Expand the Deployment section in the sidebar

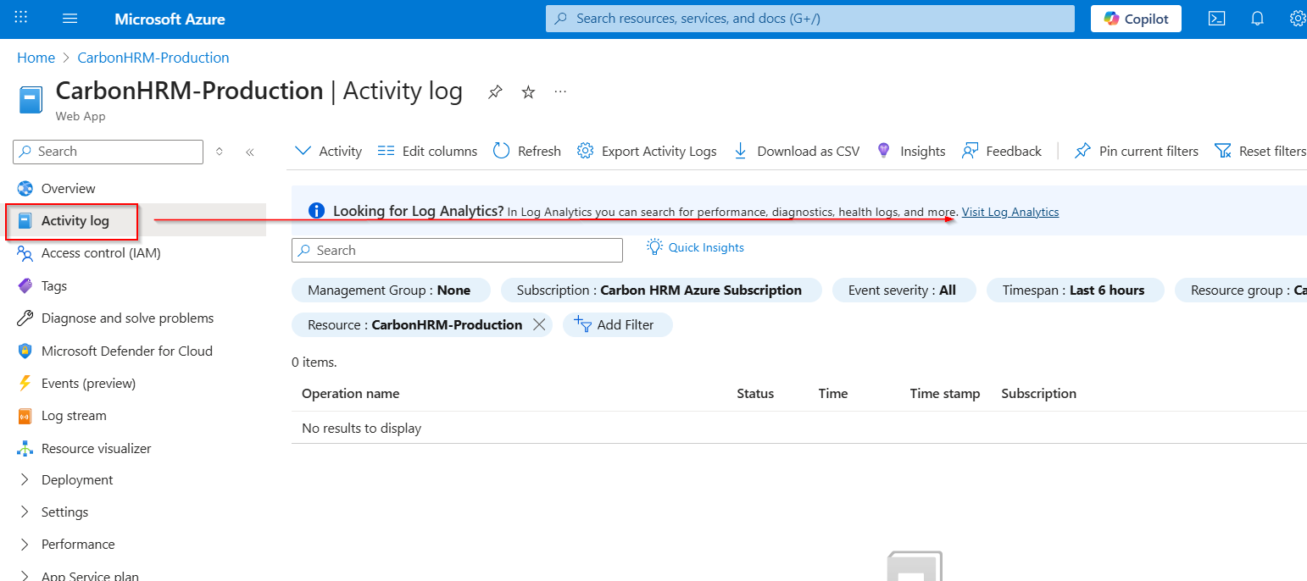(x=76, y=479)
